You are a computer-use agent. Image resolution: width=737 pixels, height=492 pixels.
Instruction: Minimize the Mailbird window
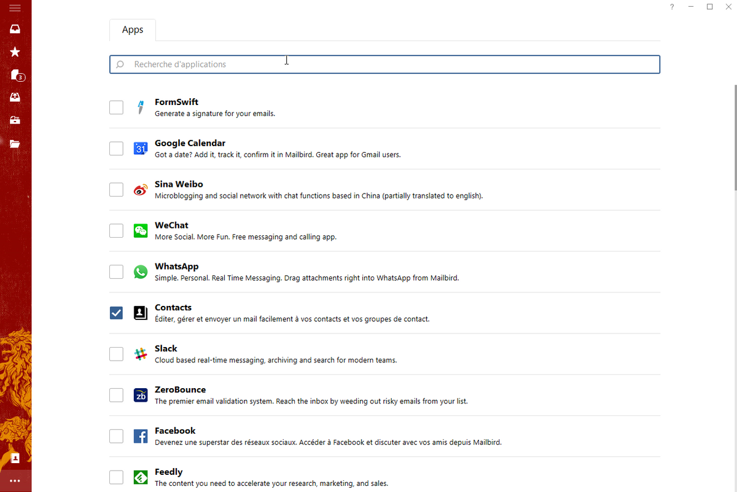[x=691, y=7]
